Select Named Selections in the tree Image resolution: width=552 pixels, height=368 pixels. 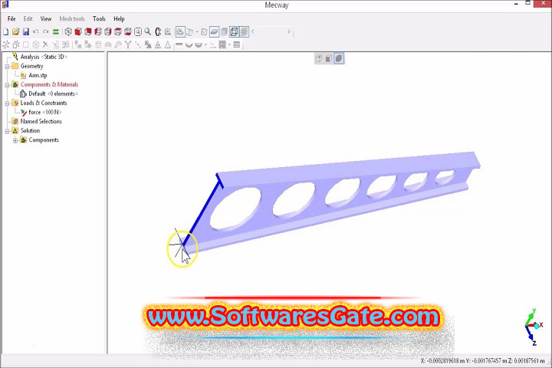pos(41,121)
